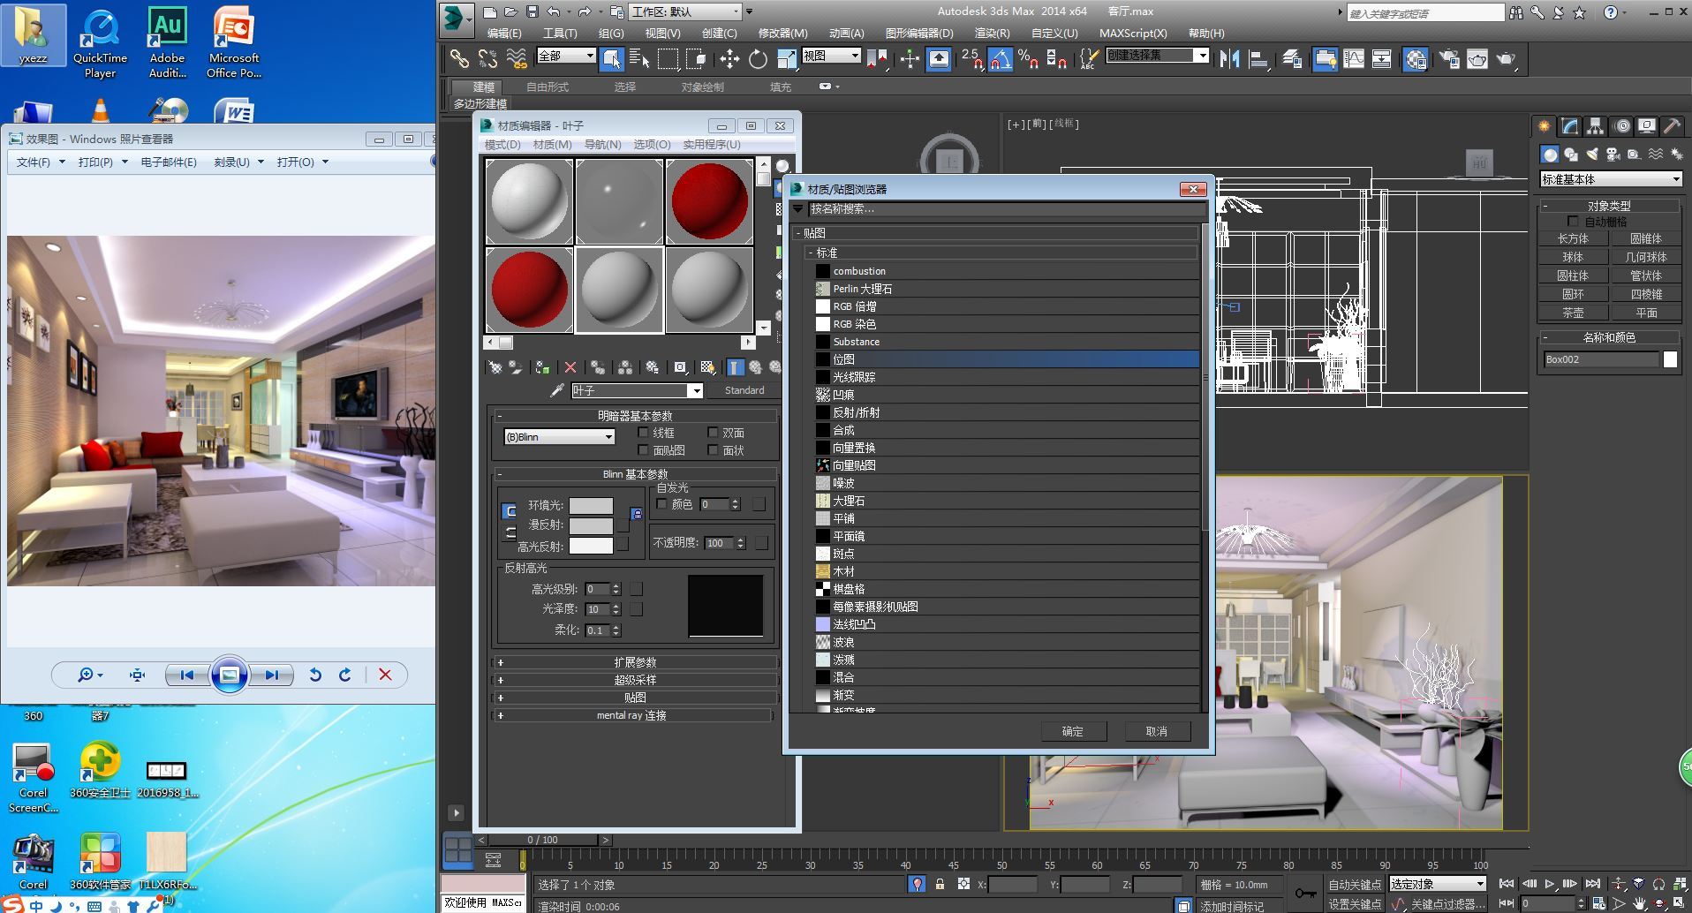This screenshot has width=1692, height=913.
Task: Select the Move tool in main toolbar
Action: [729, 59]
